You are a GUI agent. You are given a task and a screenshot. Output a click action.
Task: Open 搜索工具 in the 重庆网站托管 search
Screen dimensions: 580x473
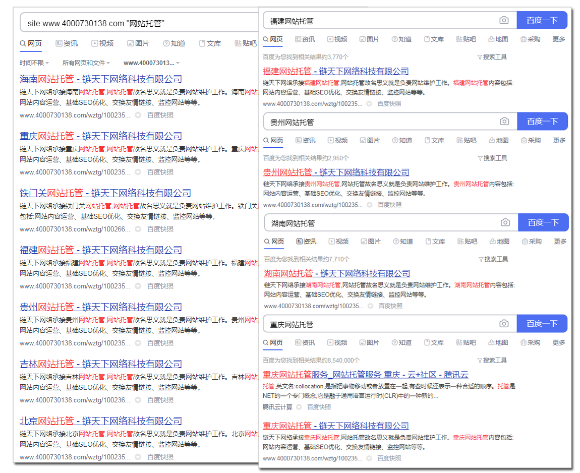tap(492, 360)
